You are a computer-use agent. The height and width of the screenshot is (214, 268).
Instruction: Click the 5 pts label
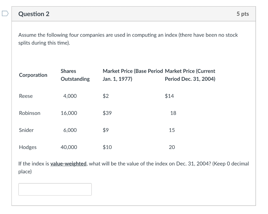(243, 14)
